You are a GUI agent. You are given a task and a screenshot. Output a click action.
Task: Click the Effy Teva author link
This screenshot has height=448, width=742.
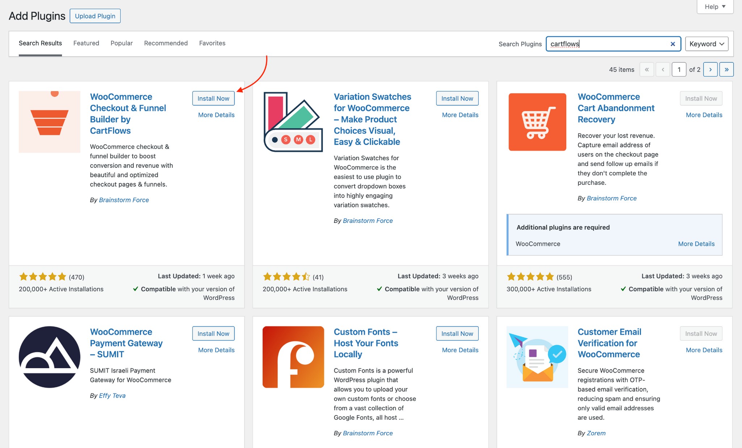coord(112,395)
